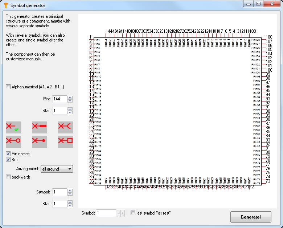Select the hollow circle pin style

(x=13, y=142)
